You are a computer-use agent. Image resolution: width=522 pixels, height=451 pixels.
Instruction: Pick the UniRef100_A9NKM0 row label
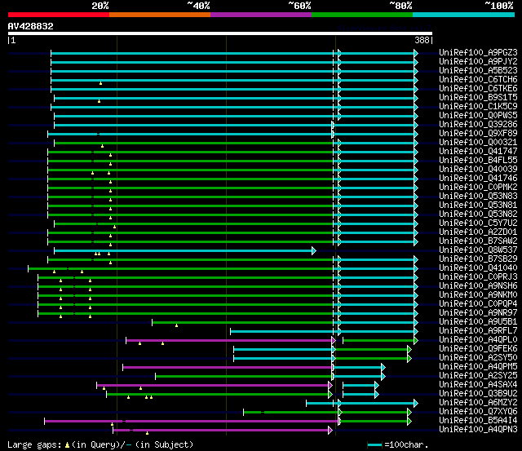(x=478, y=295)
